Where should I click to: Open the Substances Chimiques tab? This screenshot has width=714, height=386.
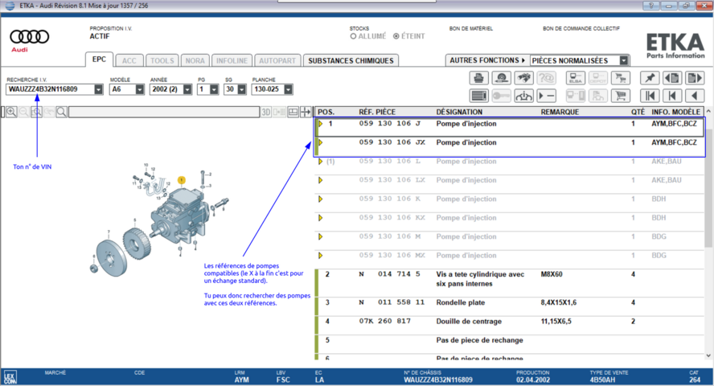(351, 60)
